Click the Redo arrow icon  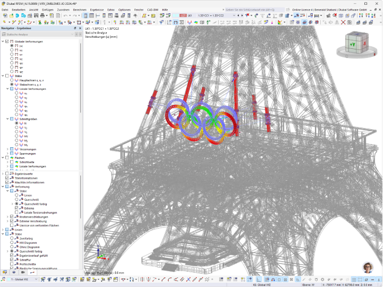coord(75,15)
